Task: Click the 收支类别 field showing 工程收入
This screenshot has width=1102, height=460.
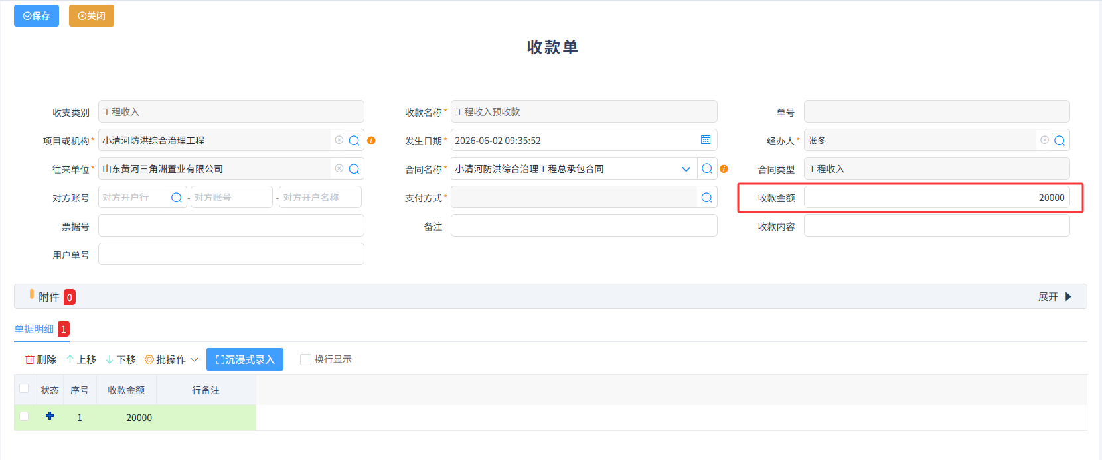Action: [x=231, y=111]
